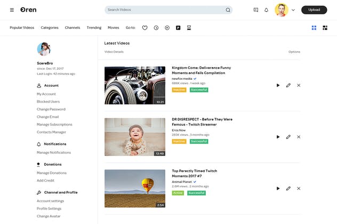
Task: Open the DR DISRESPECT video title
Action: (x=202, y=122)
